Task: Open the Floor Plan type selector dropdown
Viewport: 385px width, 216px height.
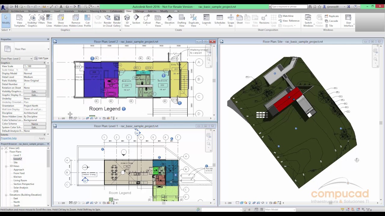Action: coord(48,49)
